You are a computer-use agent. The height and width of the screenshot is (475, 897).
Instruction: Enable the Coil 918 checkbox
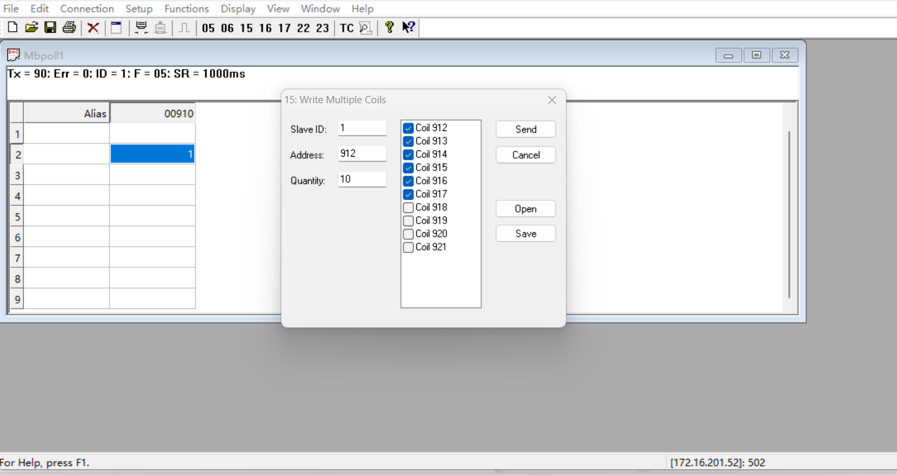point(408,208)
